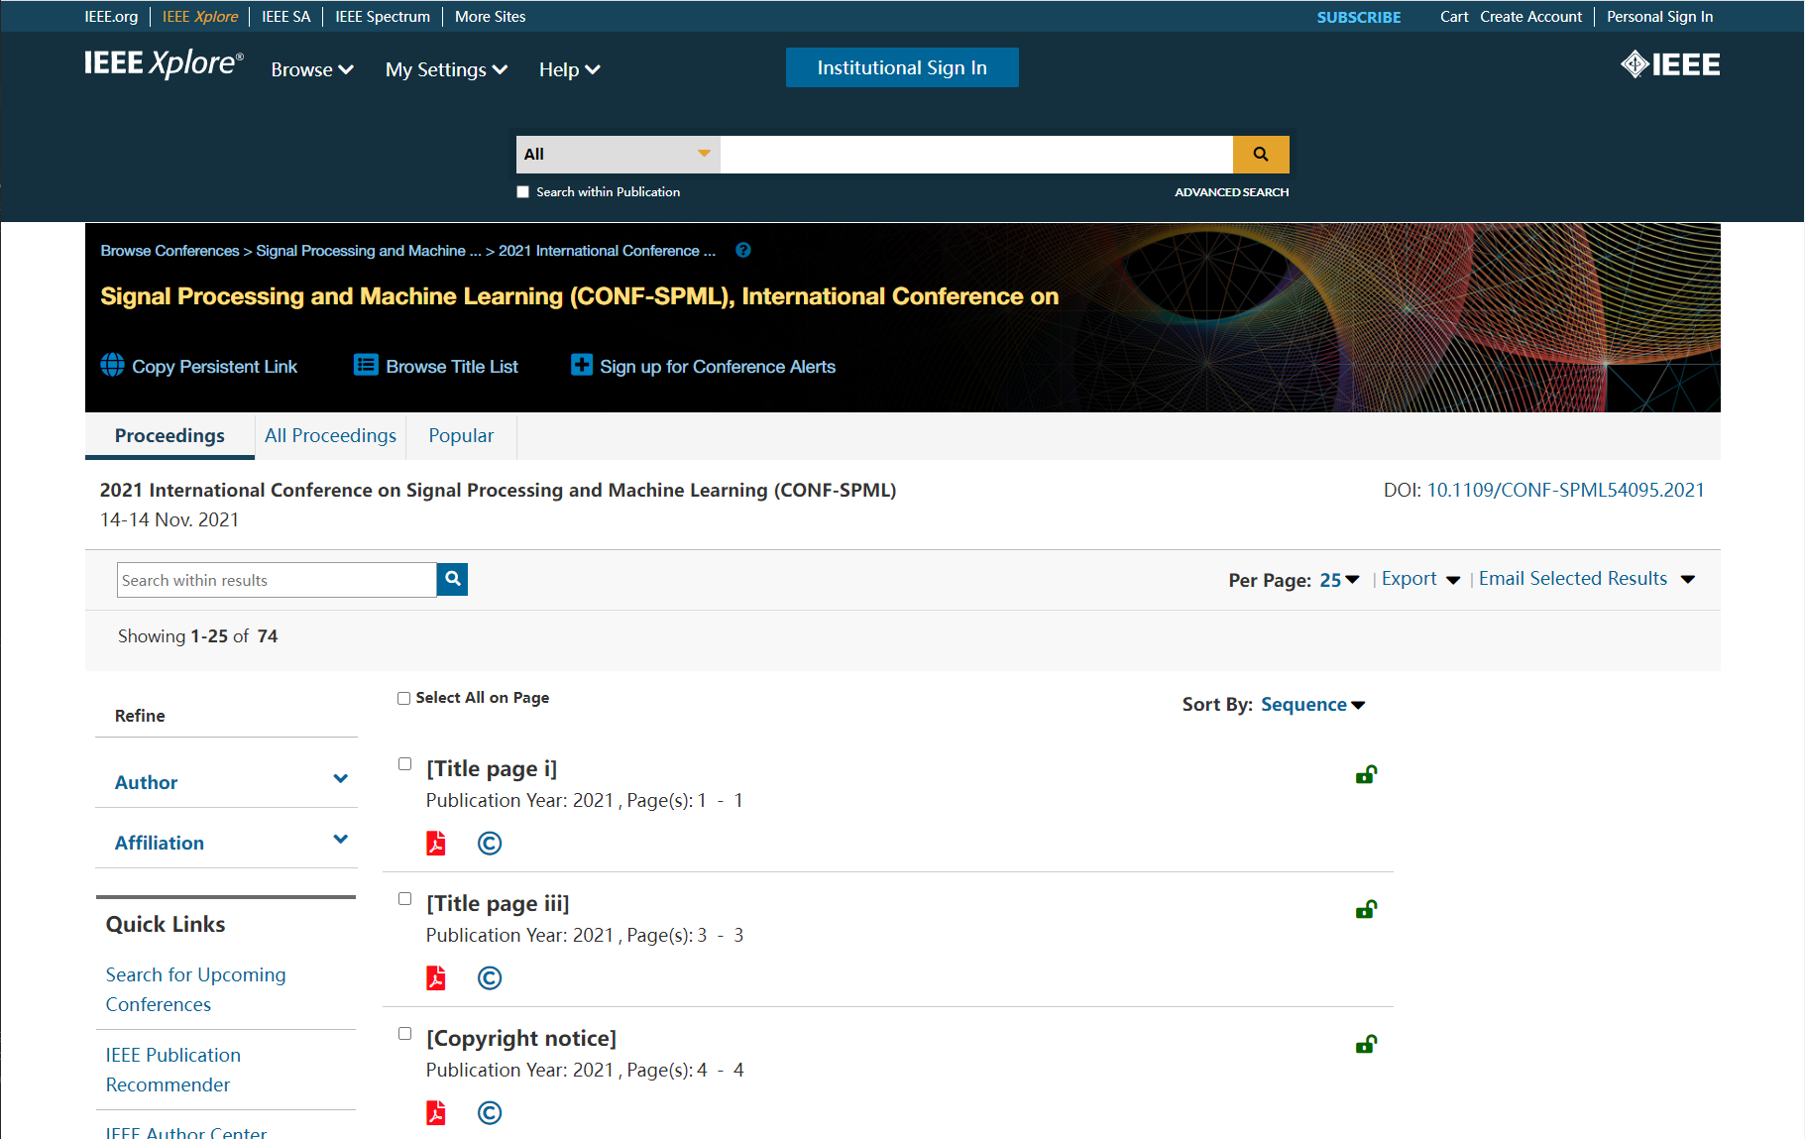
Task: Open the [Title page iii] result title
Action: pos(498,904)
